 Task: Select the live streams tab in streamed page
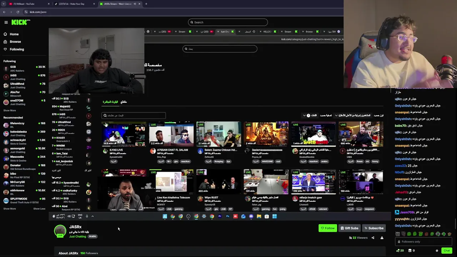tap(110, 102)
